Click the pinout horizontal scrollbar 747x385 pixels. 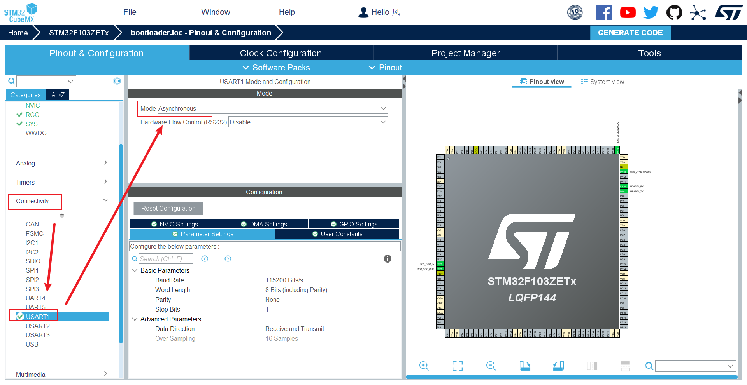572,377
